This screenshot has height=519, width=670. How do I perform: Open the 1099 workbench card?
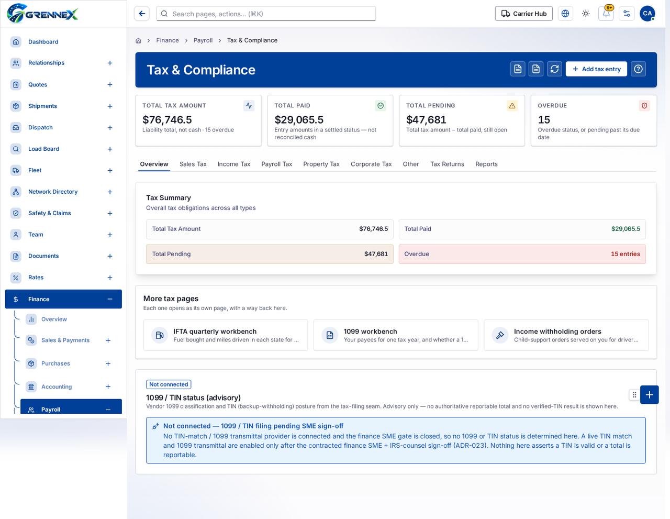click(396, 335)
